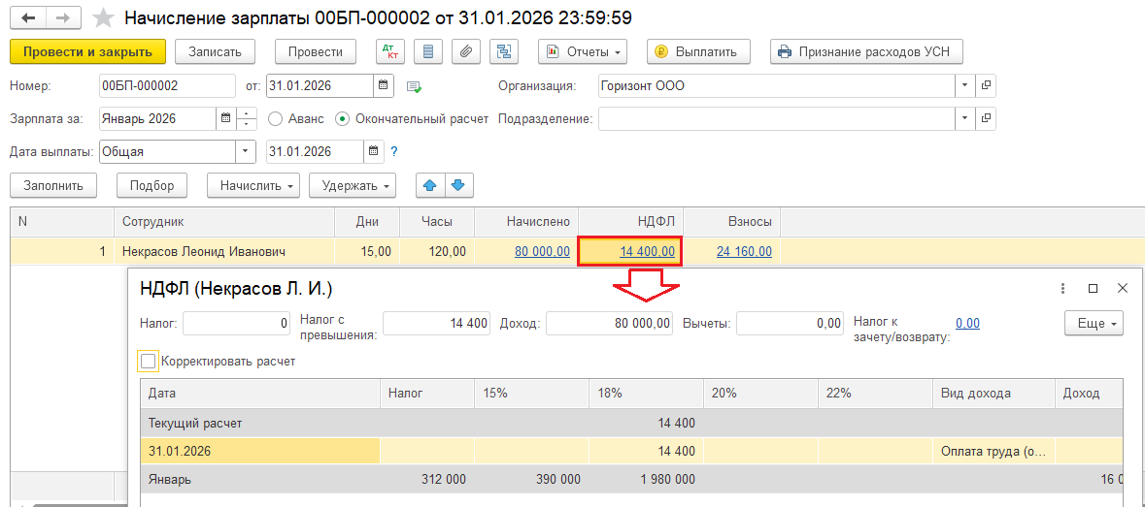Viewport: 1145px width, 507px height.
Task: Open Налог к зачету/возврату 0,00 link
Action: click(x=967, y=324)
